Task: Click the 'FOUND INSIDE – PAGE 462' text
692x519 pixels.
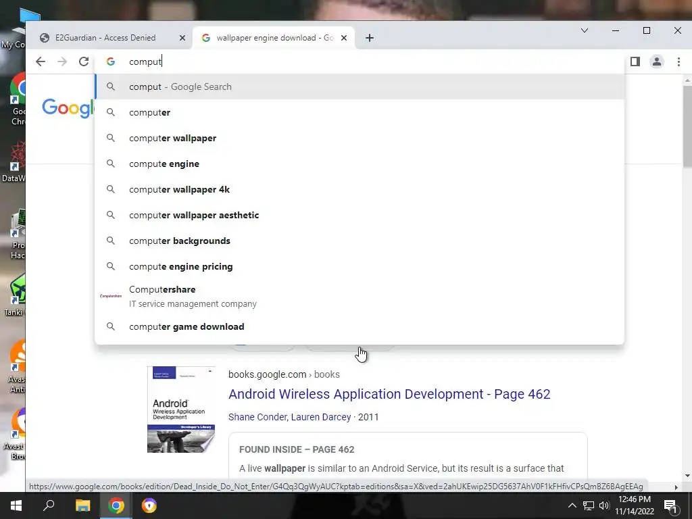Action: coord(297,449)
